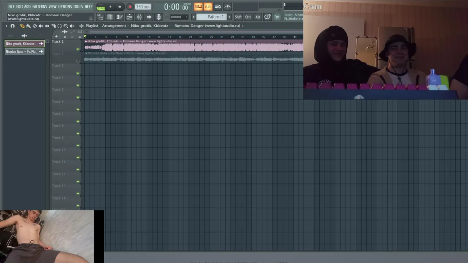Select the pink Romano Danger audio clip
The width and height of the screenshot is (468, 263).
coord(194,45)
